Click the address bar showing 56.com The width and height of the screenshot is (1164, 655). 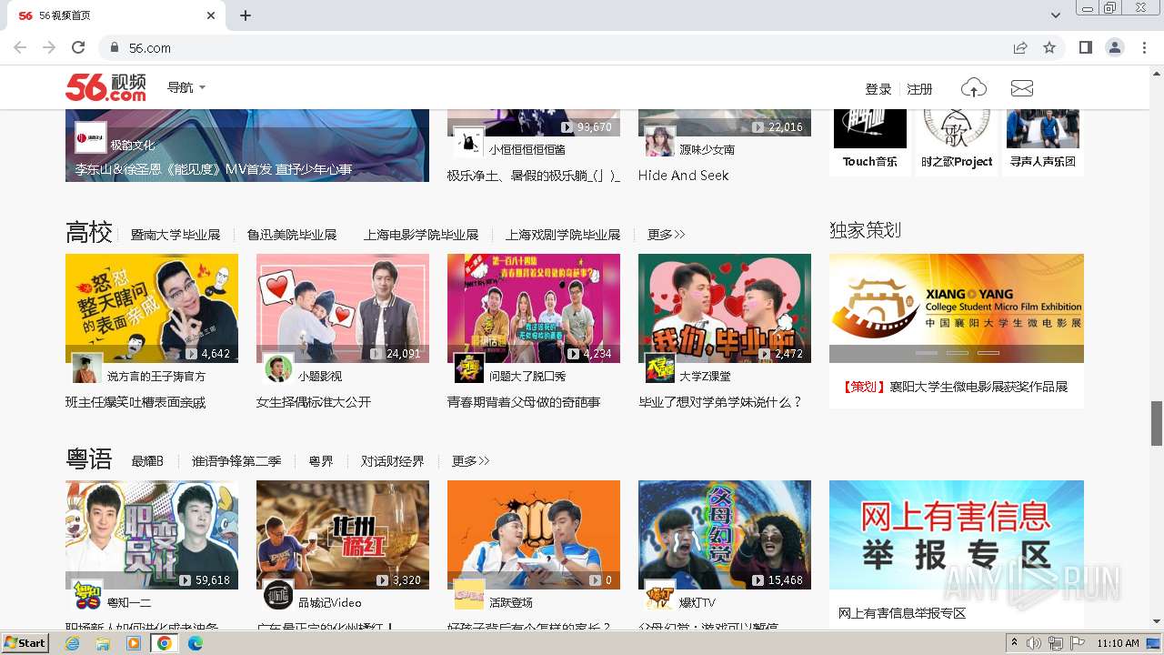click(555, 47)
